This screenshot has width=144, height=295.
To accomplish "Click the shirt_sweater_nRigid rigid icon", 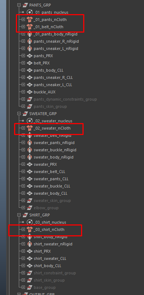I will point(30,244).
